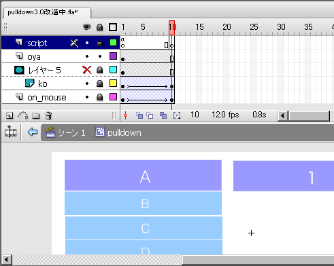Click the layer page icon of on_mouse

click(19, 96)
